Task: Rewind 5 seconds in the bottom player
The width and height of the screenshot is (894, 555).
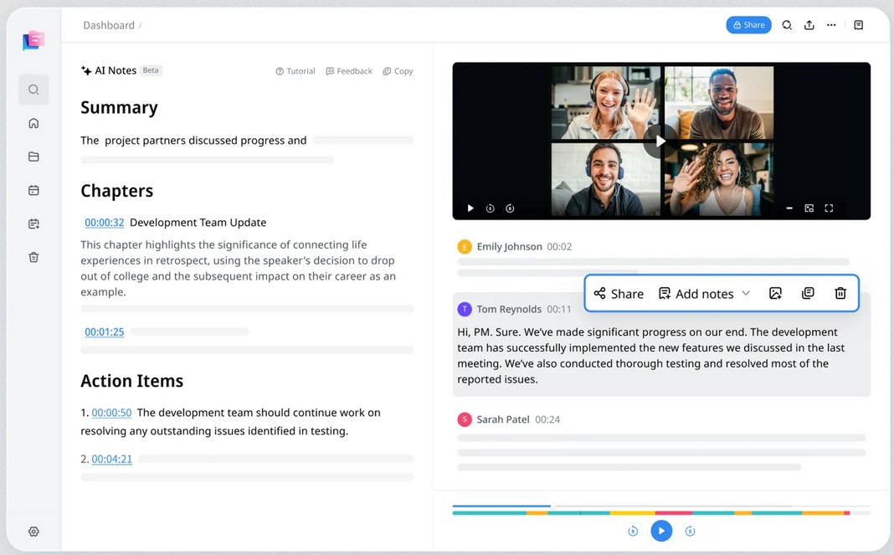Action: click(633, 531)
